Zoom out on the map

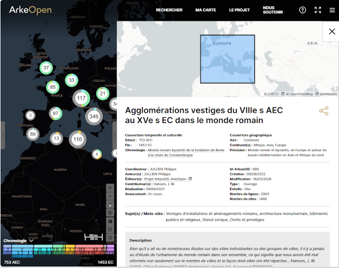click(x=110, y=196)
